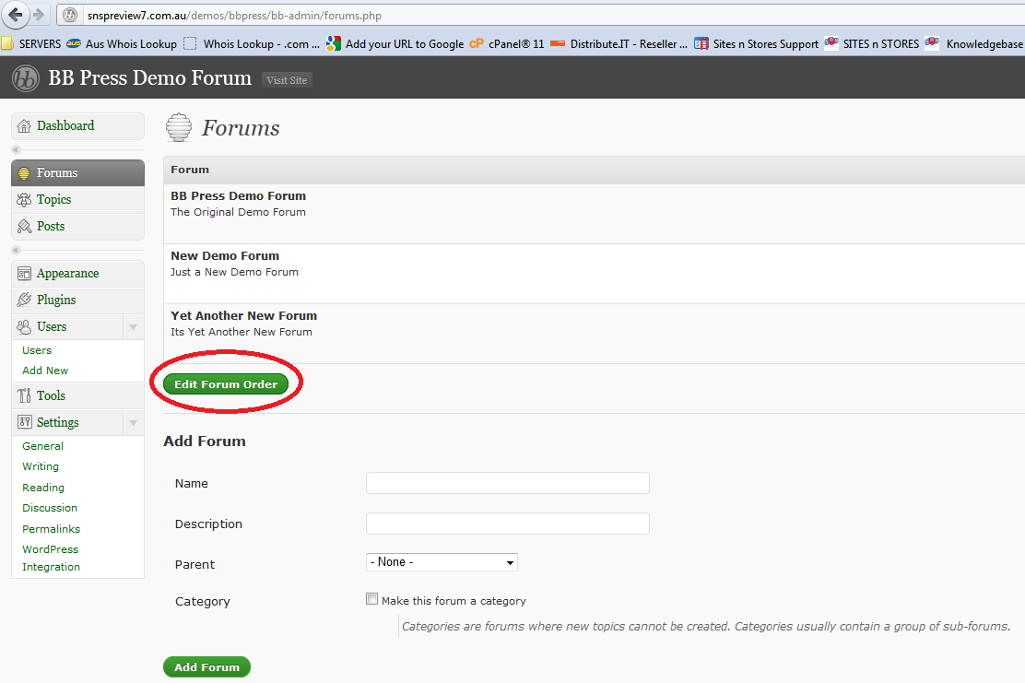Open WordPress Integration settings link

coord(51,559)
